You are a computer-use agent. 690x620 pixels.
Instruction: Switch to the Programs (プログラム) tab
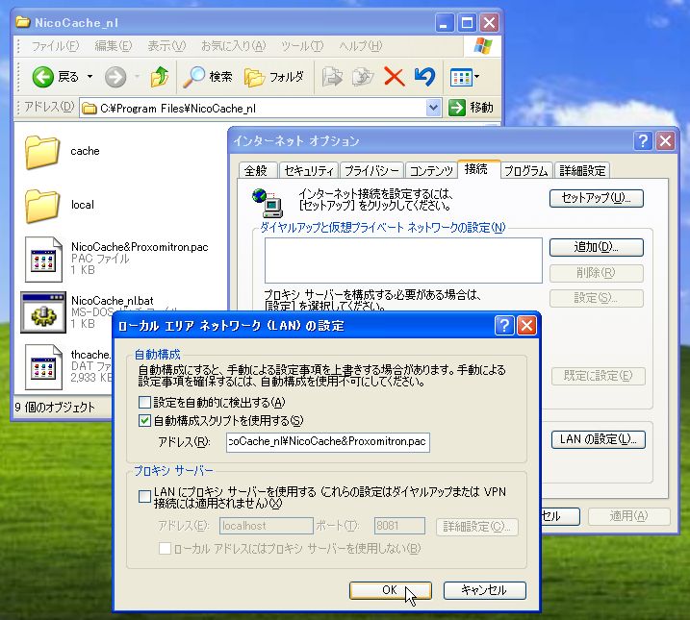pos(525,170)
